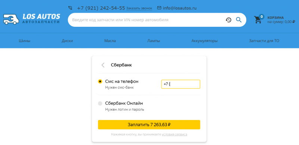299x145 pixels.
Task: Select Смс на телефон radio option
Action: 100,81
